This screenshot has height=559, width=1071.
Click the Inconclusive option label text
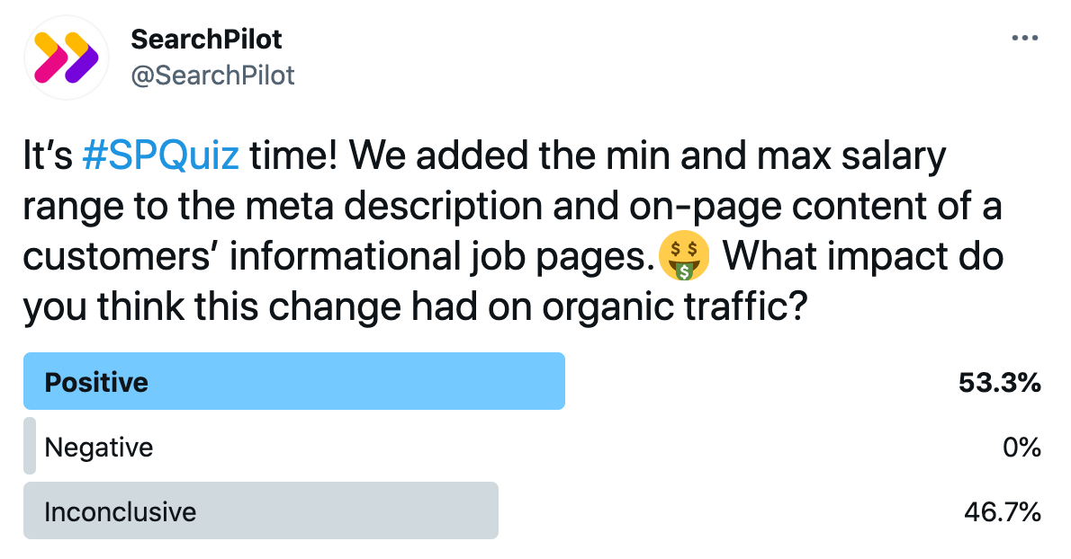click(x=121, y=512)
